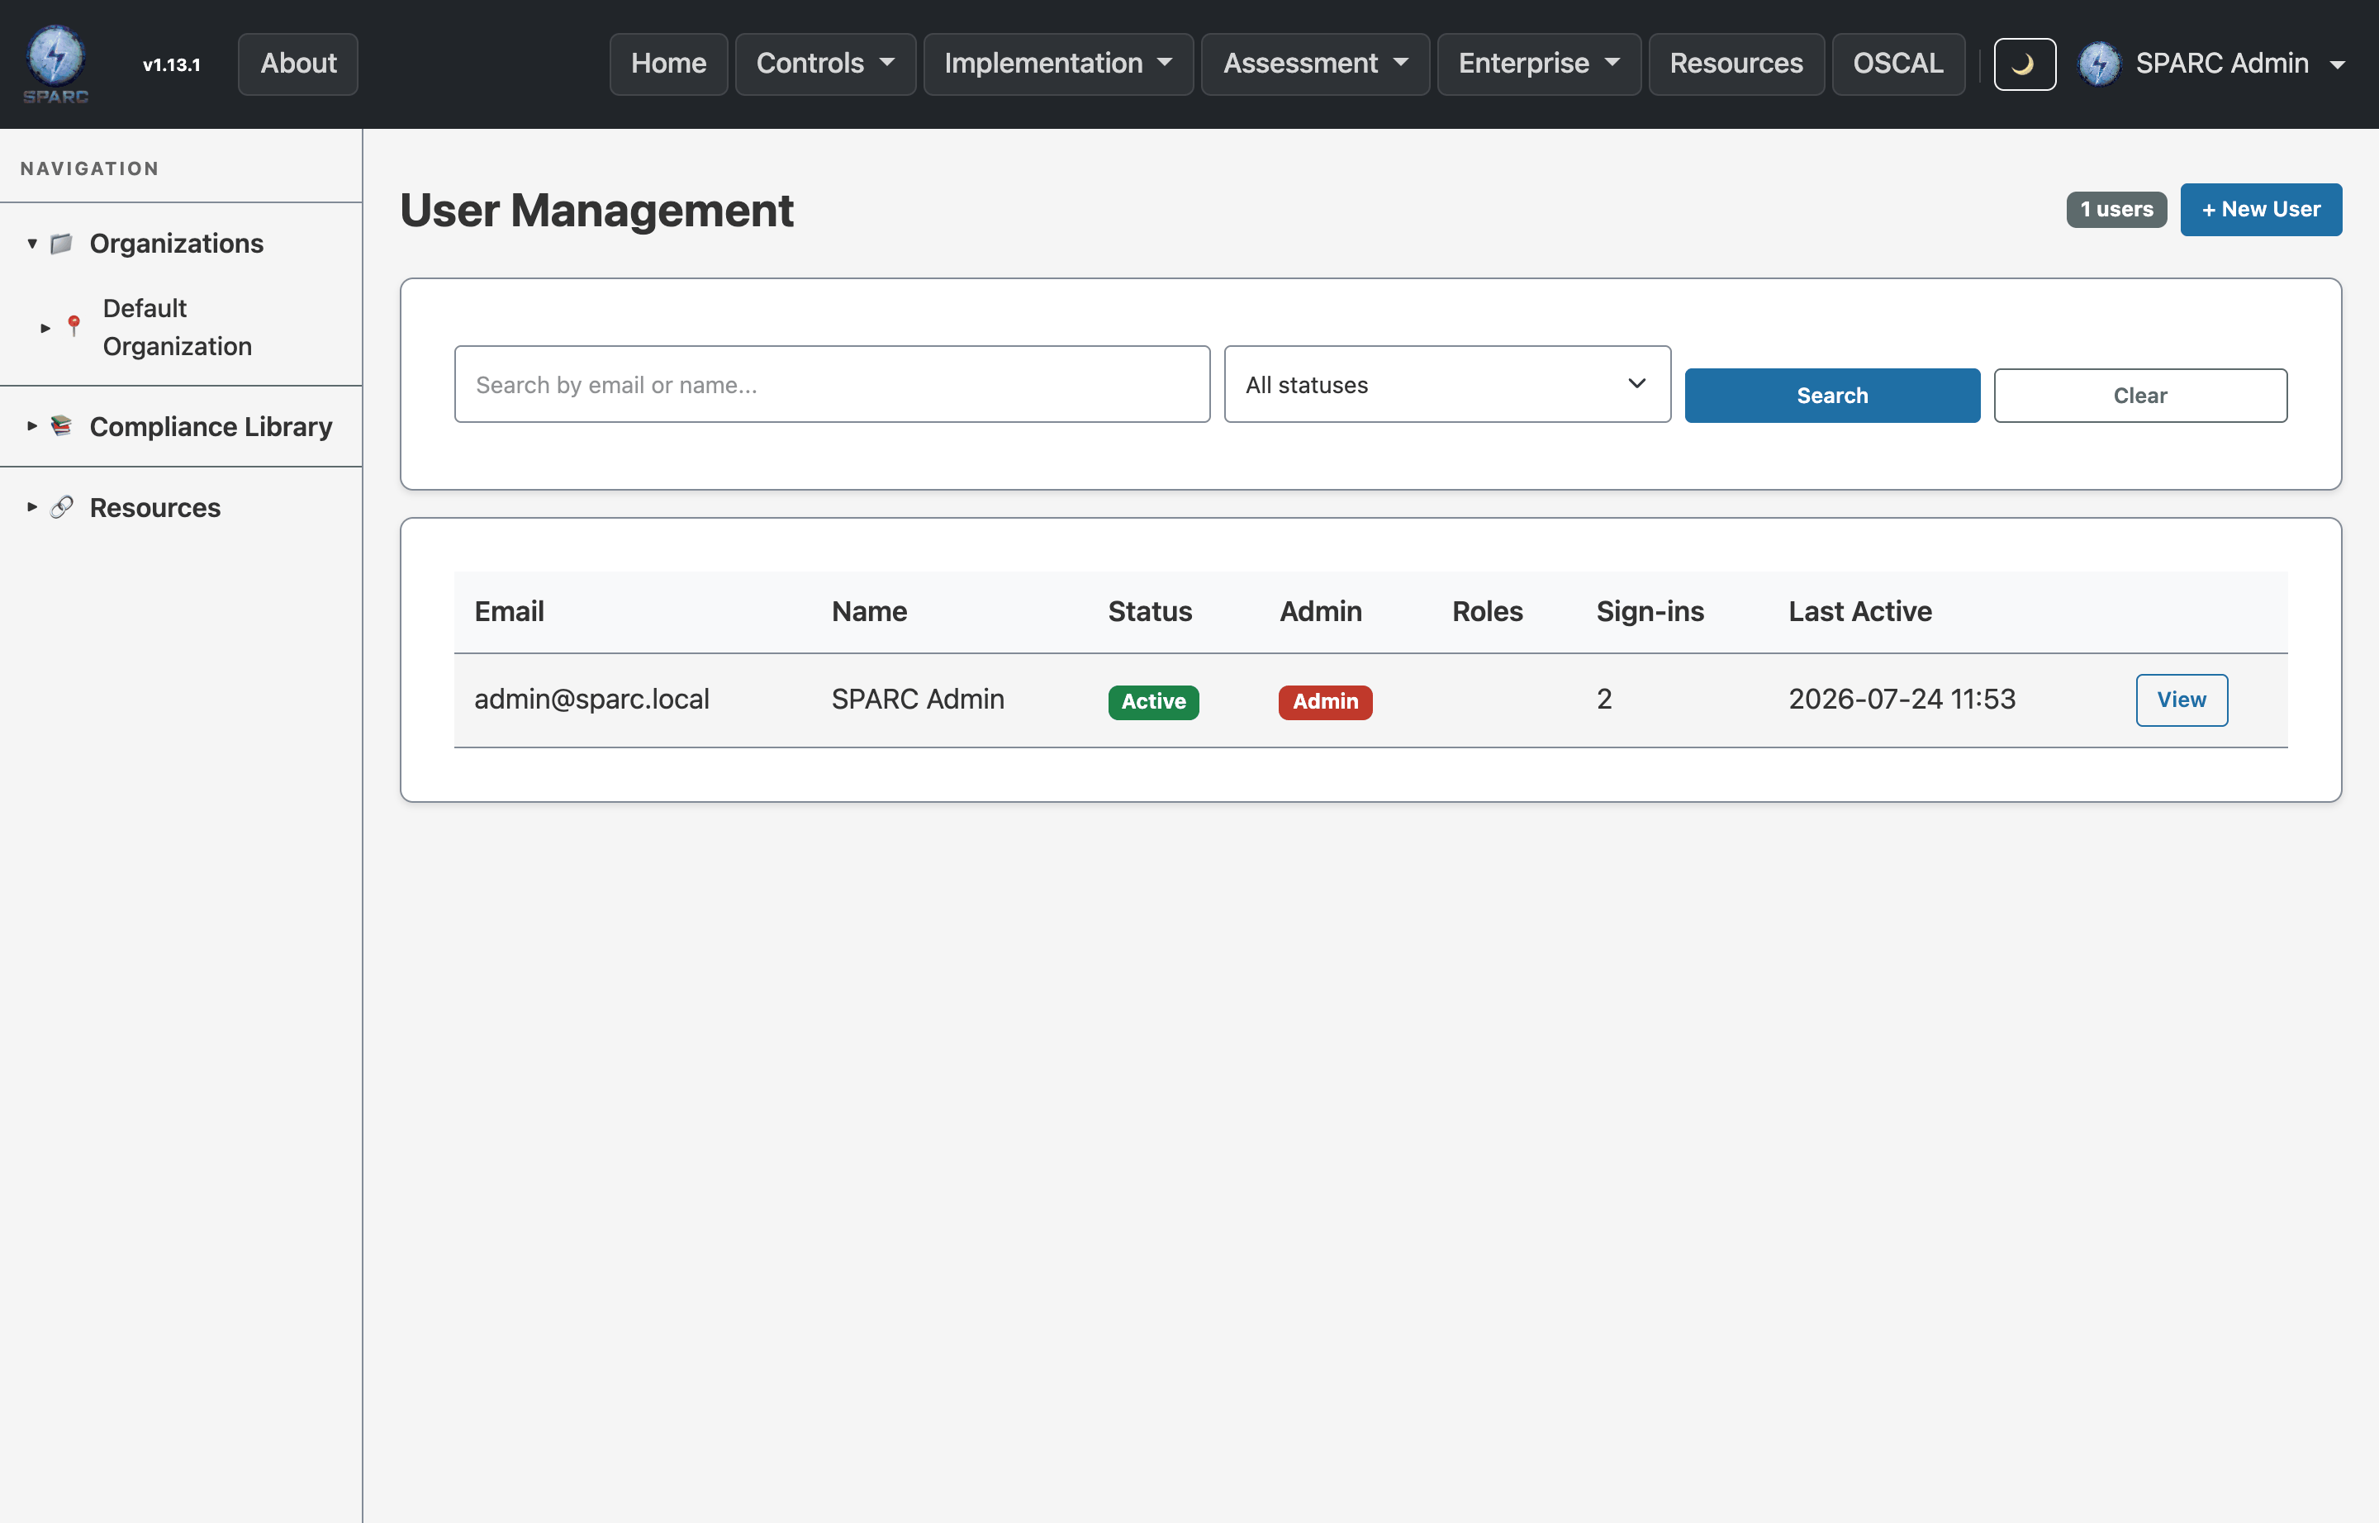Open the OSCAL page
The height and width of the screenshot is (1523, 2379).
1897,64
